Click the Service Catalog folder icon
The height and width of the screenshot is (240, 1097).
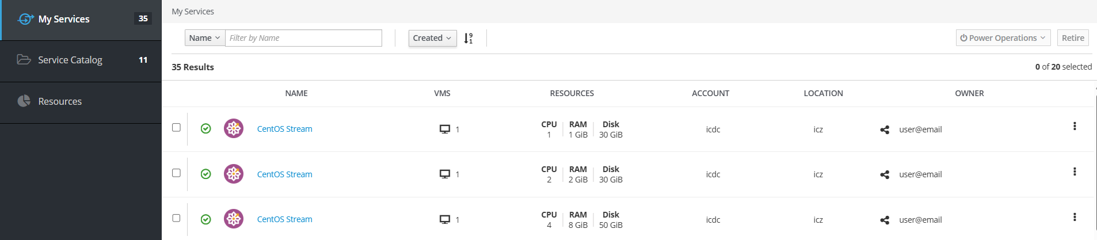24,59
